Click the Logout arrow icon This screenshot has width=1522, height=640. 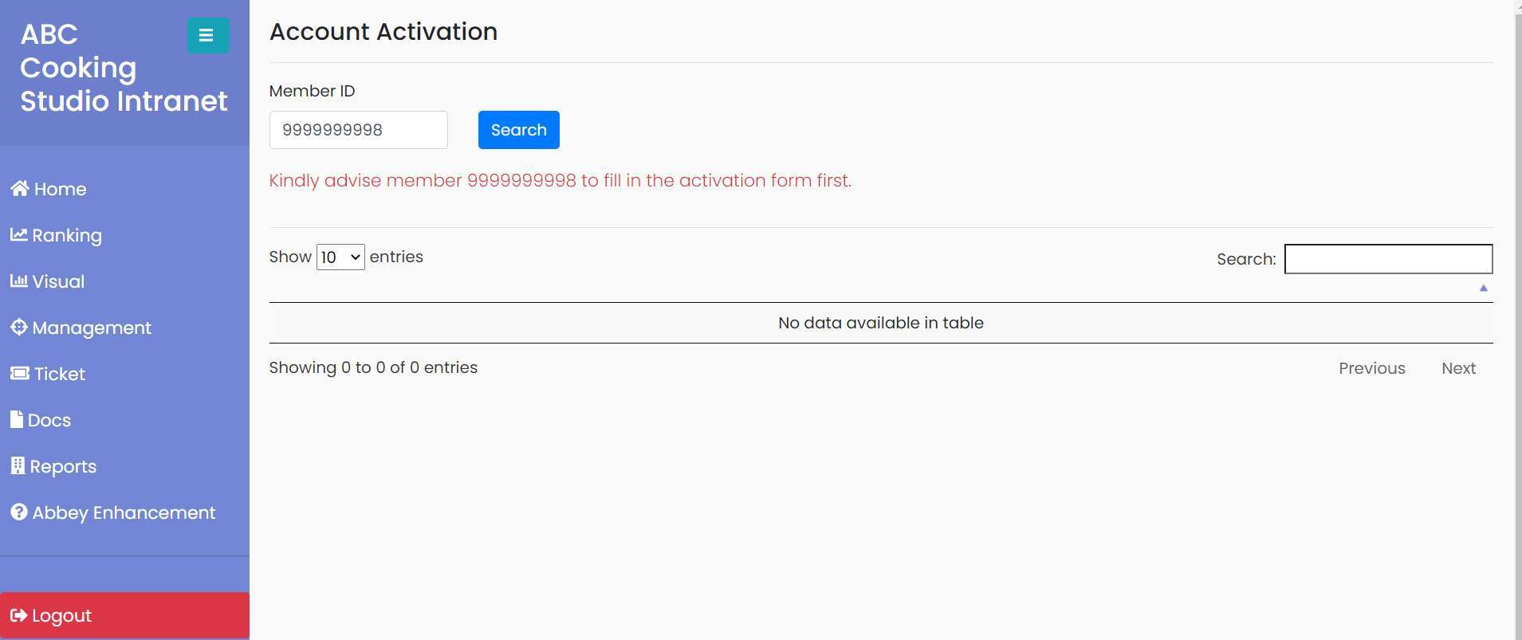(19, 615)
